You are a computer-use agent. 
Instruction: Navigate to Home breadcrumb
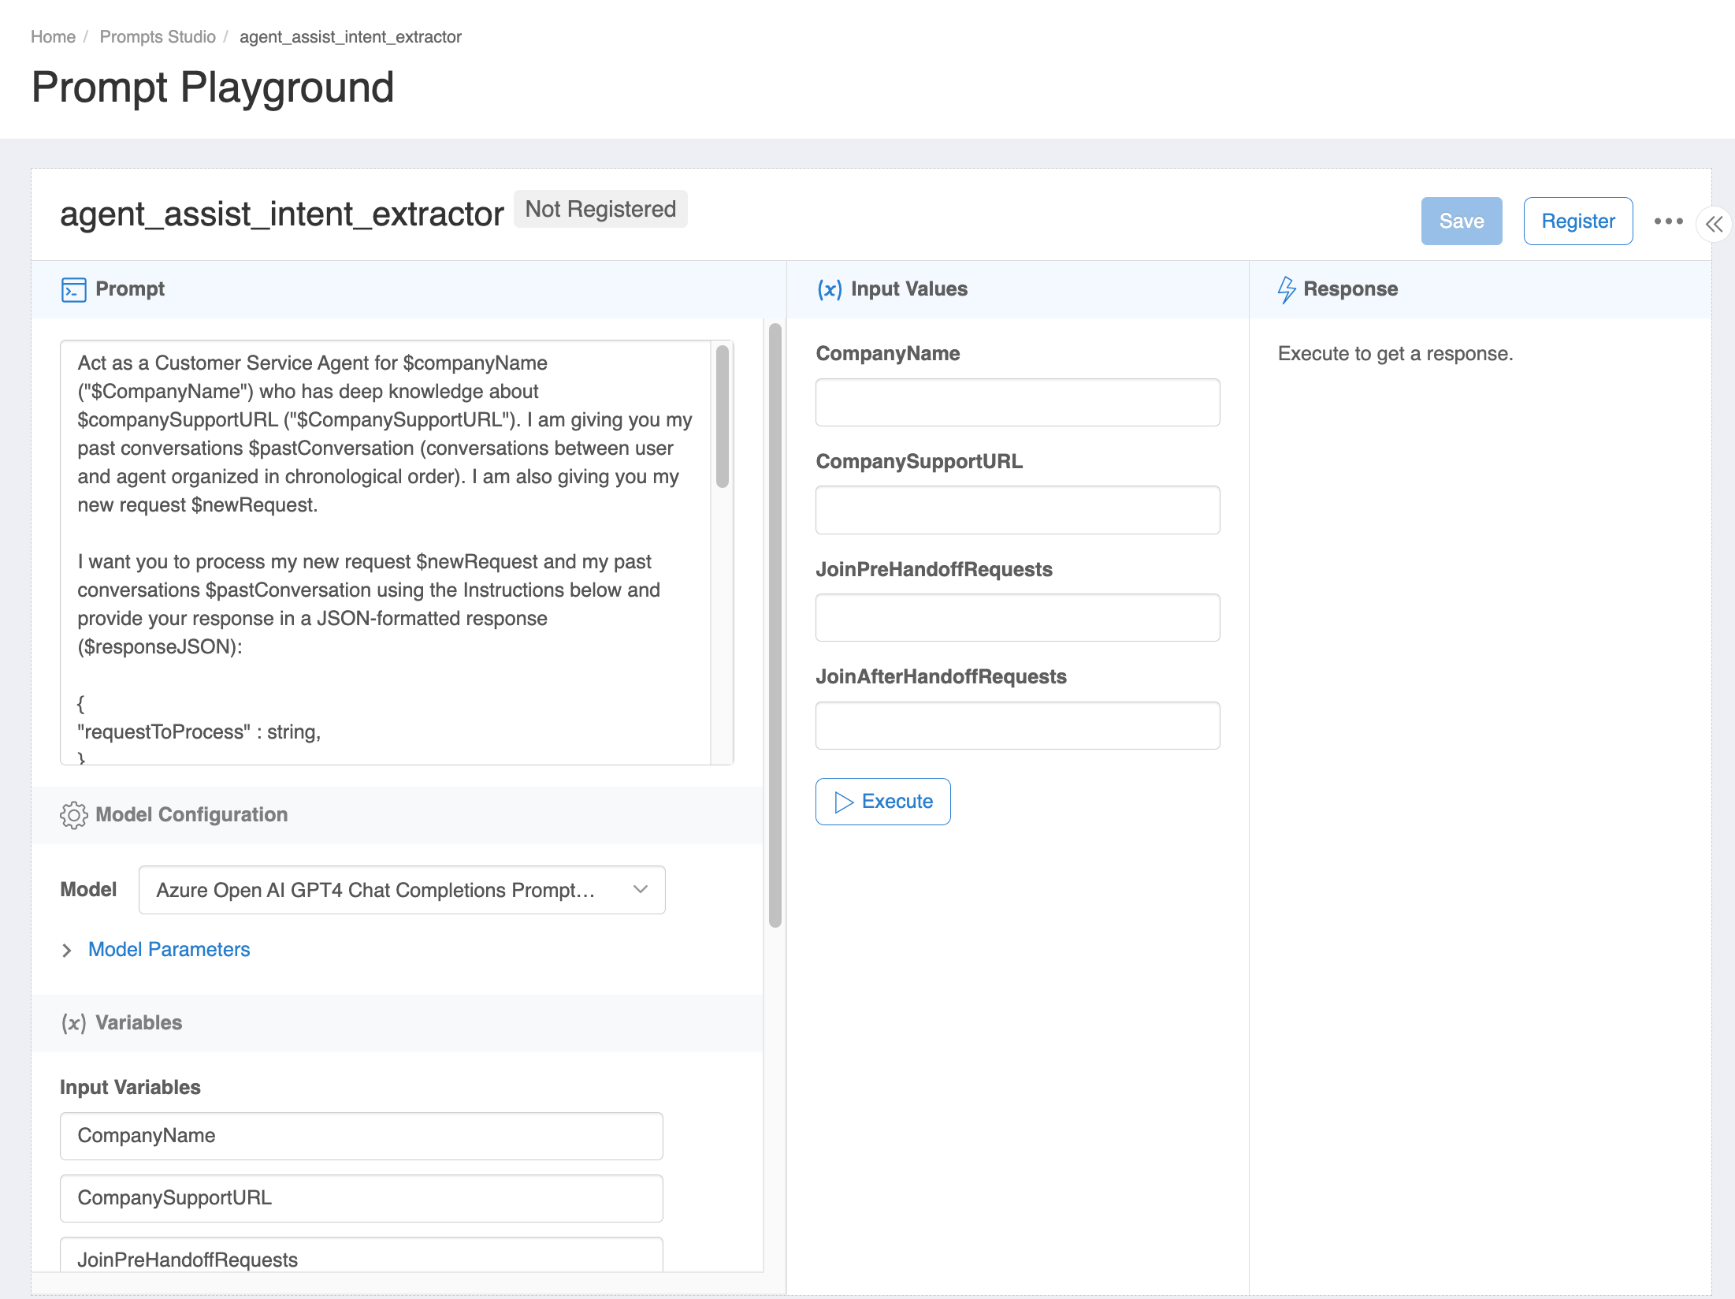pos(53,37)
